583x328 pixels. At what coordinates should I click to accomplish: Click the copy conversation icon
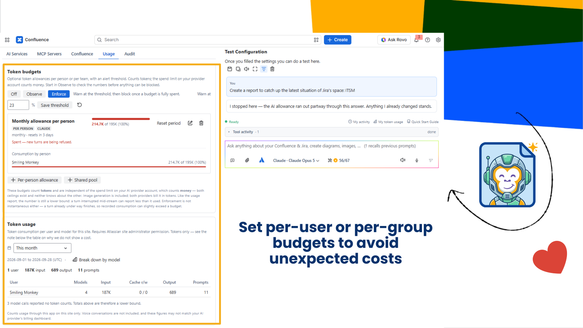(x=238, y=69)
